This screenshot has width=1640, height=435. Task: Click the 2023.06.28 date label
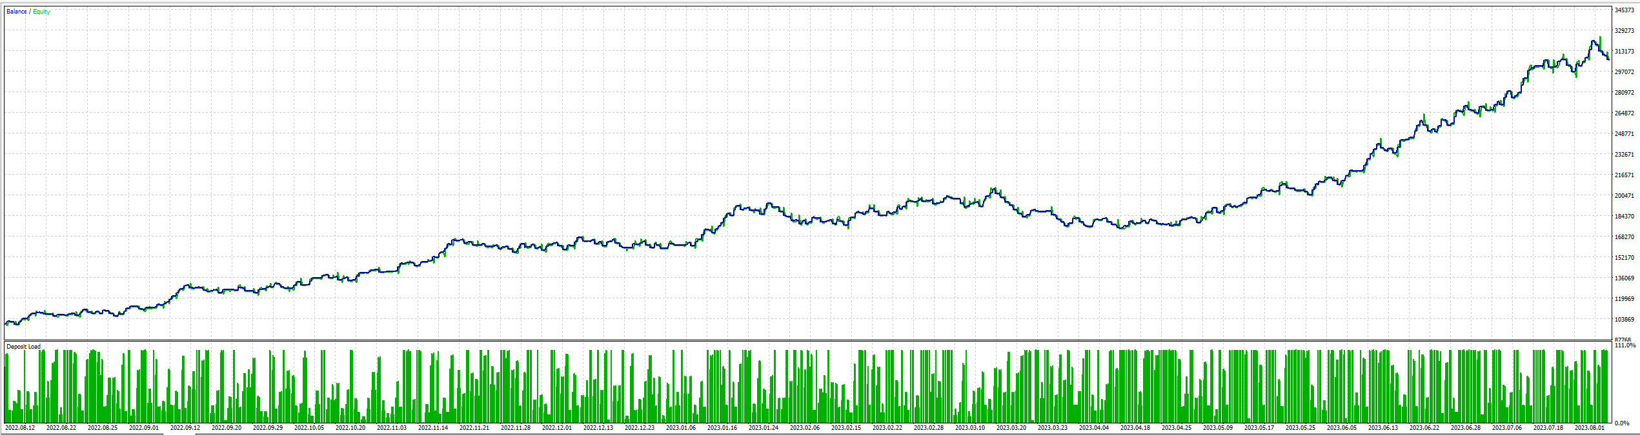click(x=1466, y=428)
